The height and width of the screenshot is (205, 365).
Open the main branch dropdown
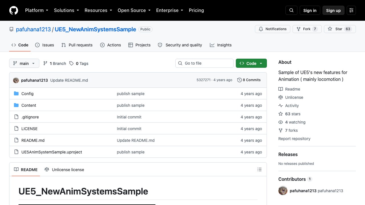(x=24, y=63)
